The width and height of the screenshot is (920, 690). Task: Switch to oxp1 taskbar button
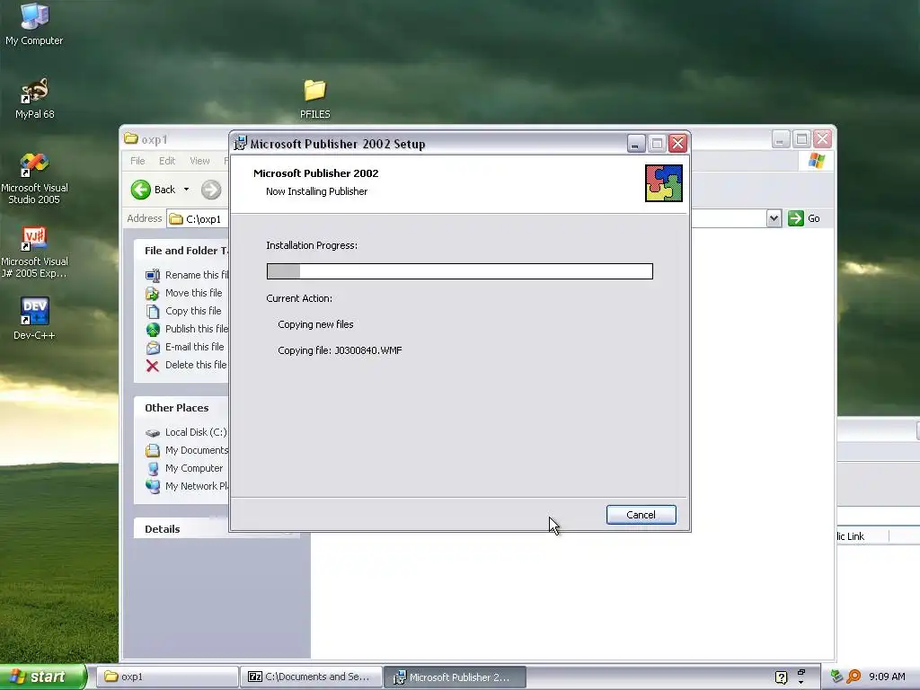(x=166, y=677)
